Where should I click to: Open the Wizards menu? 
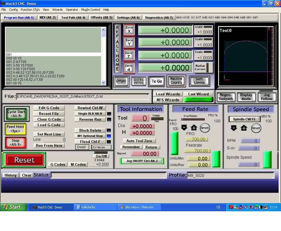tap(57, 10)
